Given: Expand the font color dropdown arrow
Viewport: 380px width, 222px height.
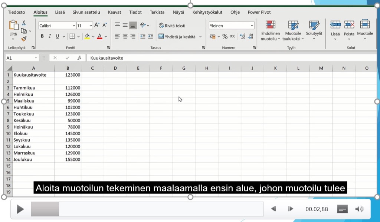Looking at the screenshot, I should tap(106, 37).
